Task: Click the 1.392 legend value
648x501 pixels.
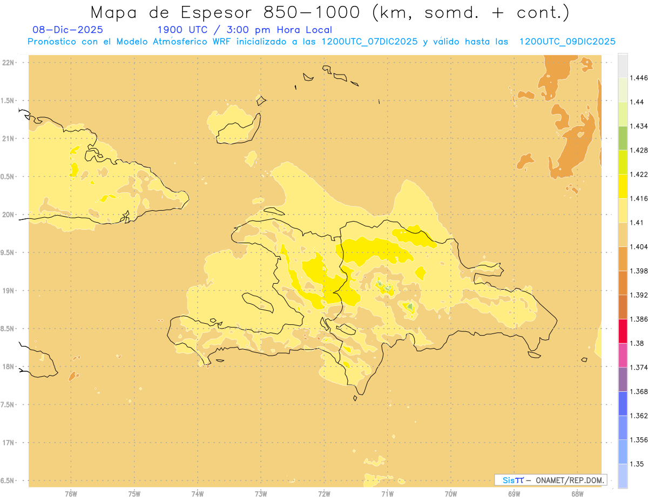Action: click(639, 295)
